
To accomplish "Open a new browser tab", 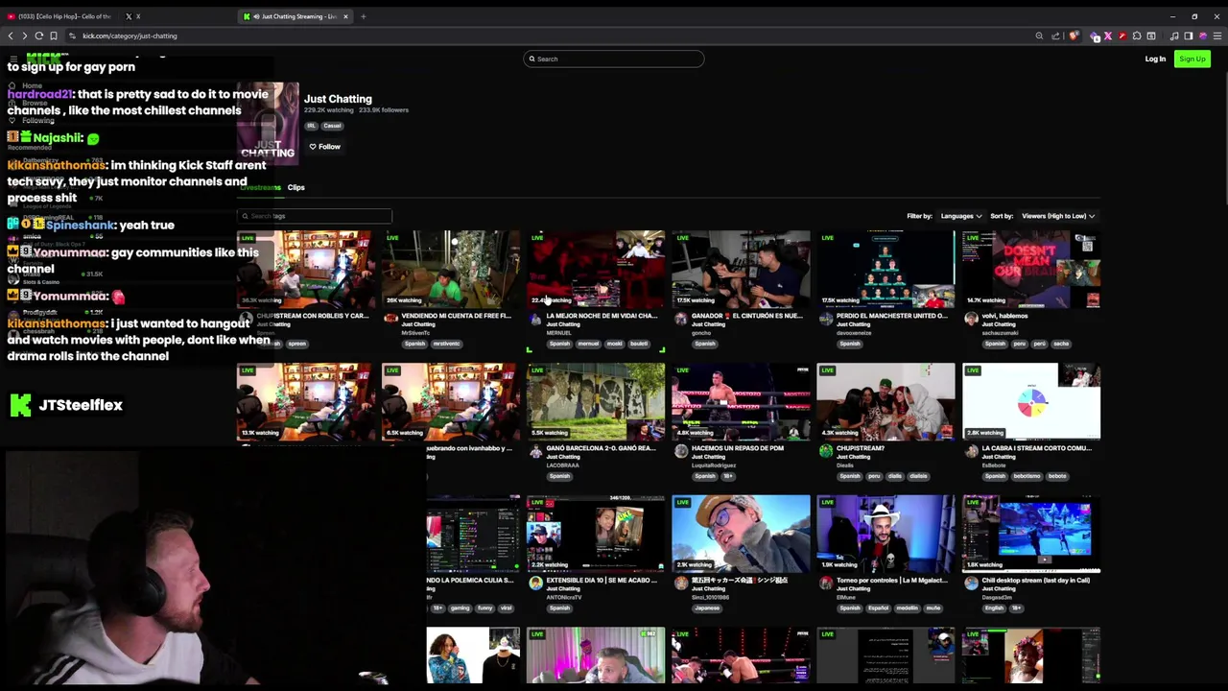I will click(363, 16).
